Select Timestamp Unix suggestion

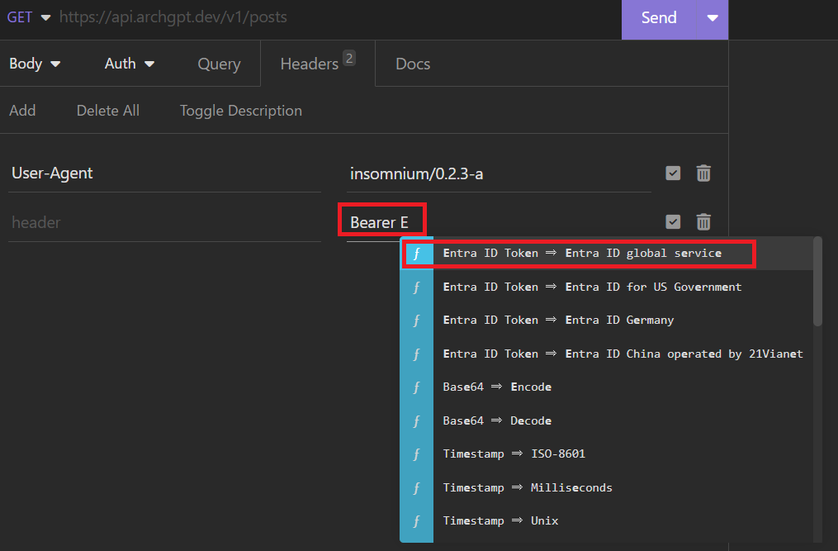tap(607, 521)
